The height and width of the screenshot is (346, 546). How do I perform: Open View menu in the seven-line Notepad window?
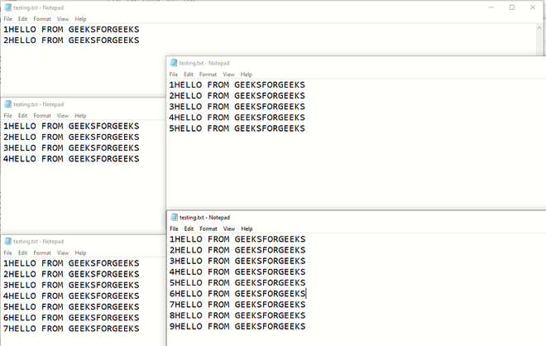click(x=63, y=252)
